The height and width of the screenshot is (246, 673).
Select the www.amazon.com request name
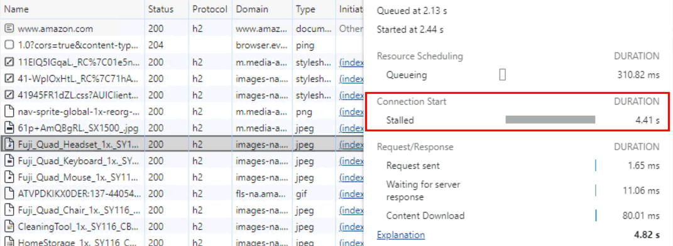pyautogui.click(x=55, y=29)
